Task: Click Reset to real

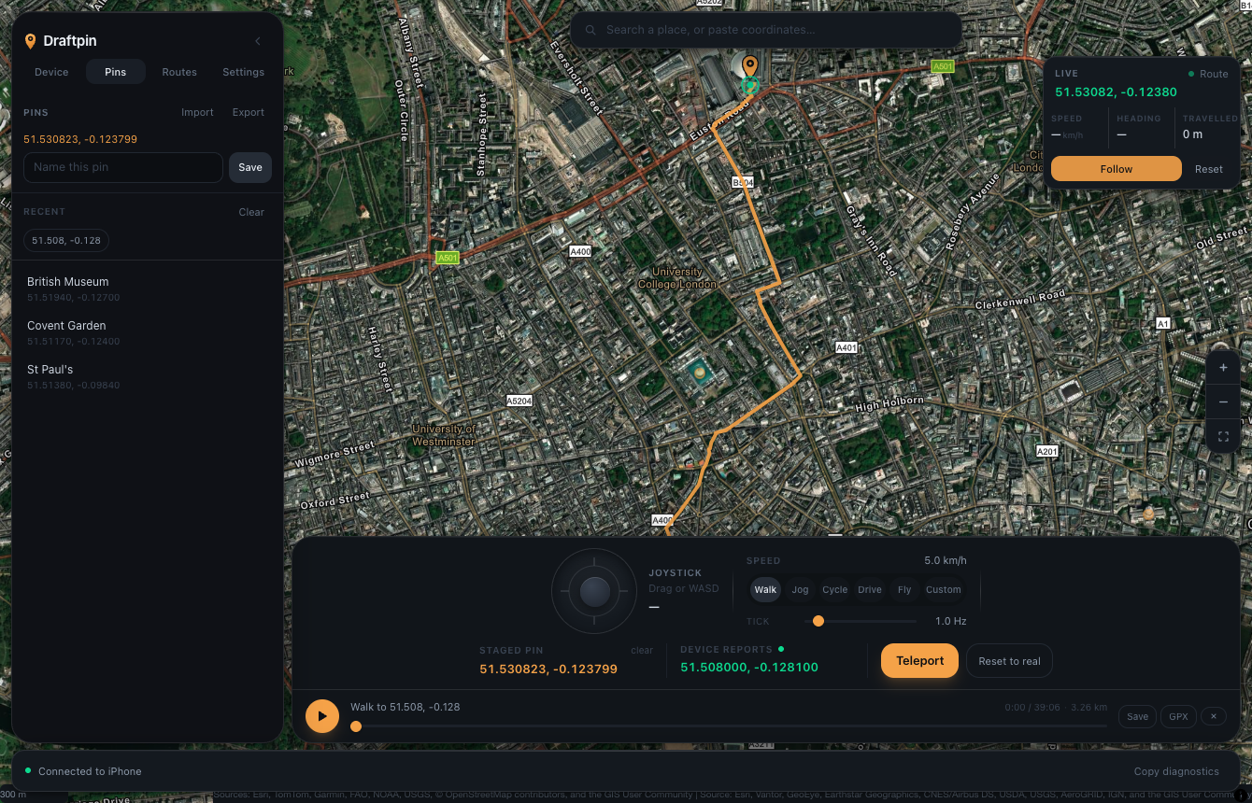Action: 1009,661
